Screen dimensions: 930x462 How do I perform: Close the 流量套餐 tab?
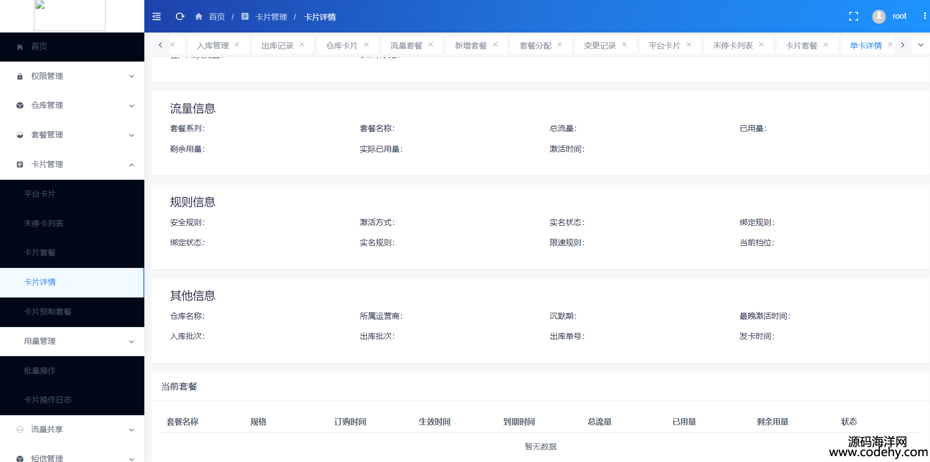[431, 44]
